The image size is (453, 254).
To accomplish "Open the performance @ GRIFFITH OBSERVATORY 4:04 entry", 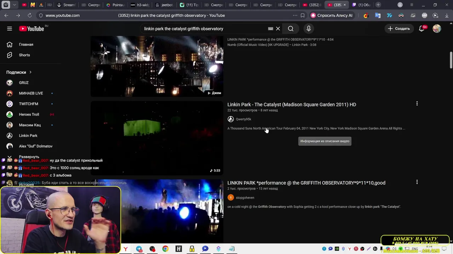I will pos(280,40).
